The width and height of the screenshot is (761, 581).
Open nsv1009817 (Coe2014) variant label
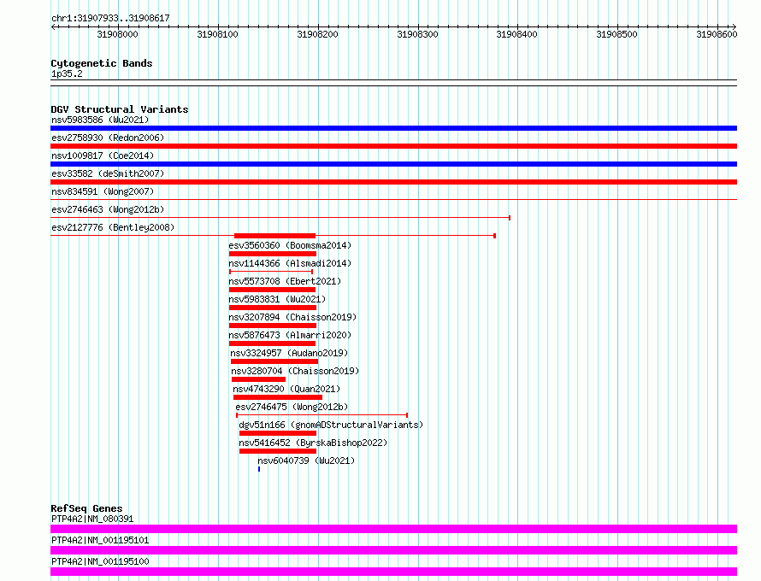pos(103,156)
